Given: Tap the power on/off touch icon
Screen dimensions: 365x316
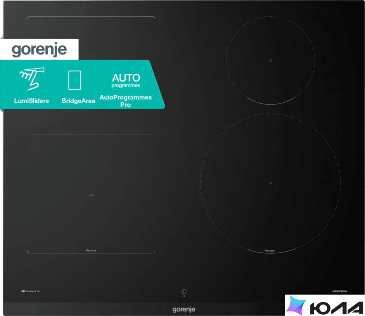Looking at the screenshot, I should pos(184,291).
